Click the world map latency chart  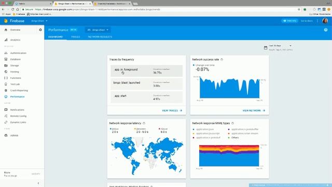(x=147, y=156)
